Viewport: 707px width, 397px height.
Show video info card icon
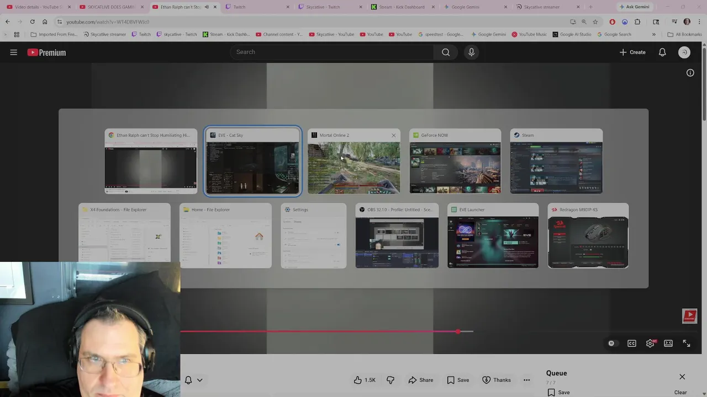pyautogui.click(x=690, y=73)
